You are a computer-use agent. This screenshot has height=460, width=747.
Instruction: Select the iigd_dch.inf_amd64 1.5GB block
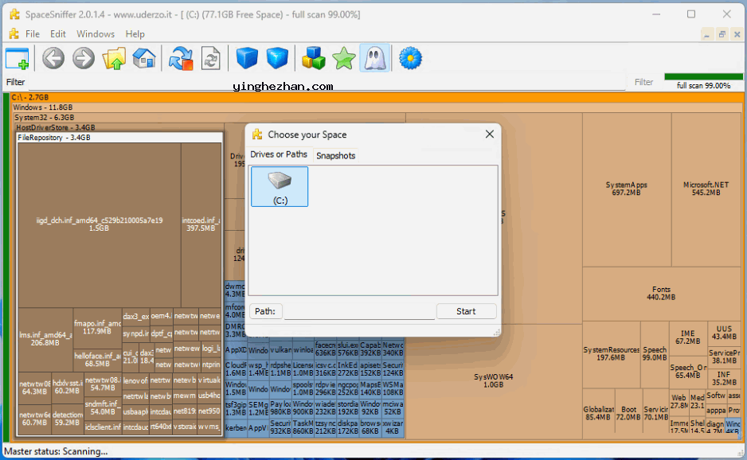point(99,224)
